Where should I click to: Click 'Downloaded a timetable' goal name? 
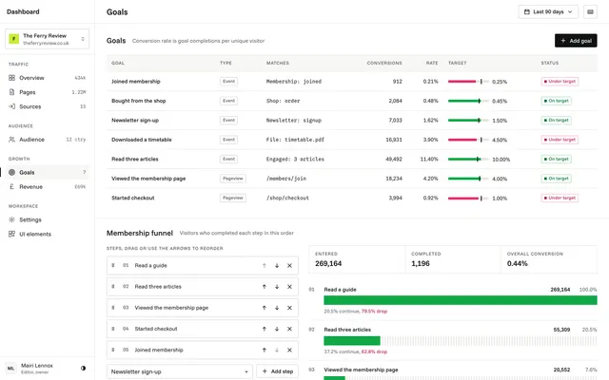[142, 140]
